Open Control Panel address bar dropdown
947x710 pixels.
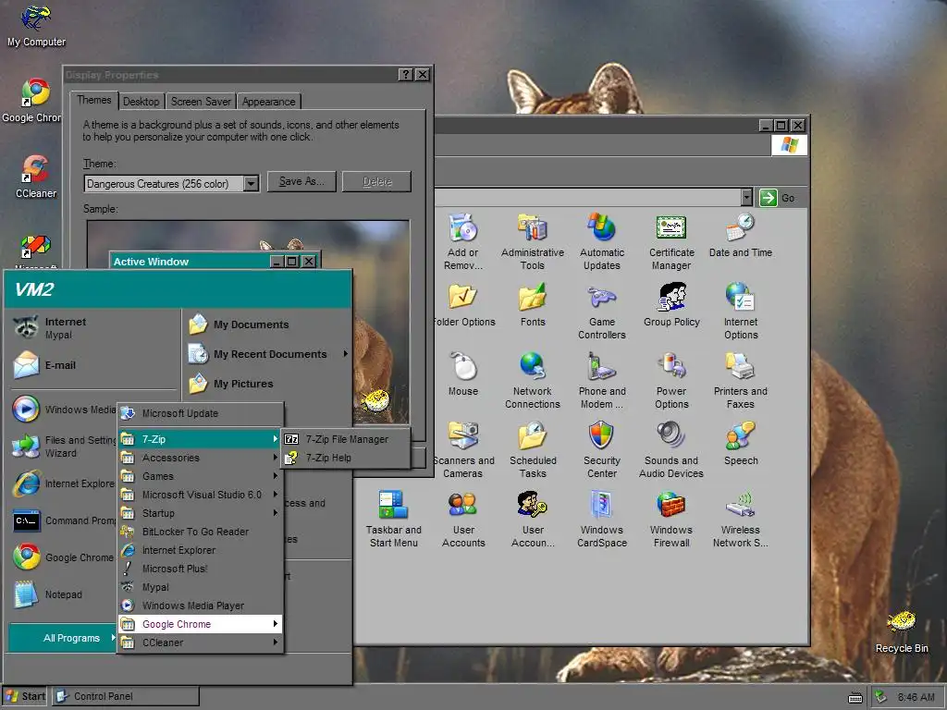(x=746, y=198)
